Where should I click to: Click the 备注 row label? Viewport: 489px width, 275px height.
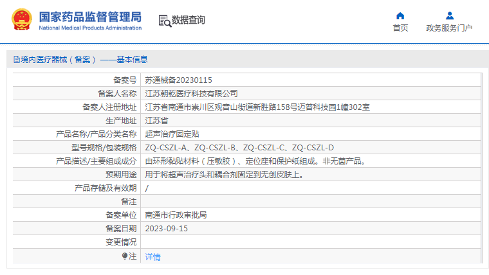(129, 202)
